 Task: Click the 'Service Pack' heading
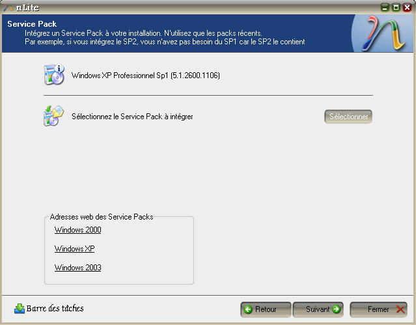(32, 24)
